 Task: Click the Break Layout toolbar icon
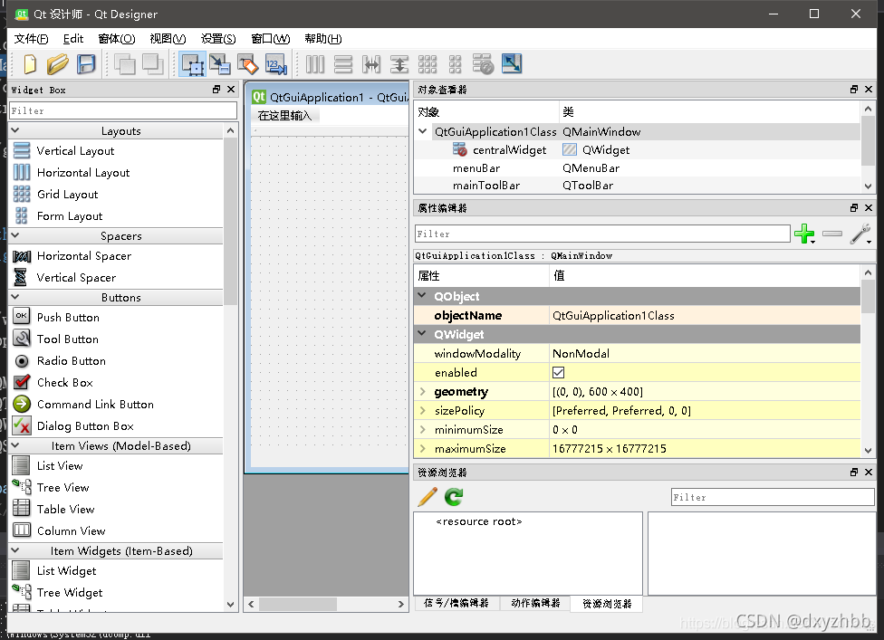click(483, 64)
